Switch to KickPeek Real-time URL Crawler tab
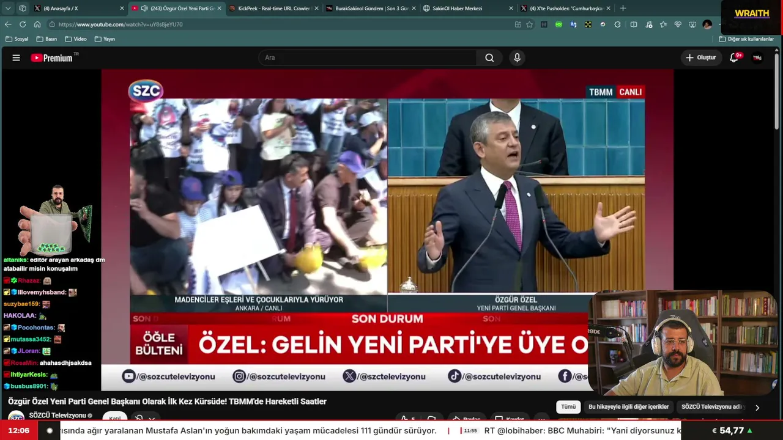The image size is (783, 440). (274, 9)
